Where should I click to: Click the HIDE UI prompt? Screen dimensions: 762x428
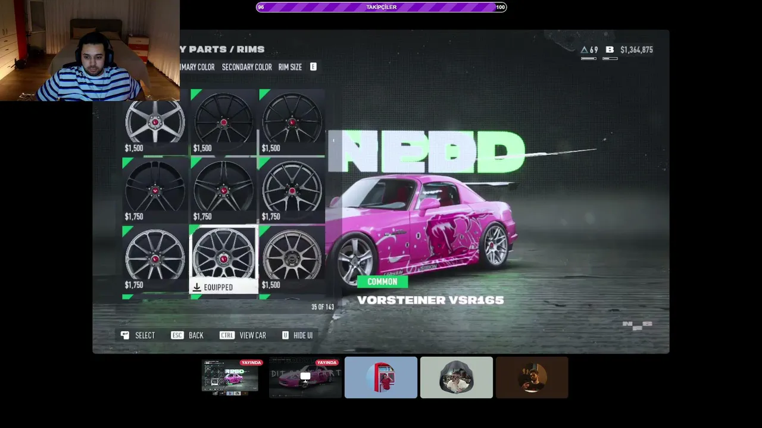pos(303,335)
